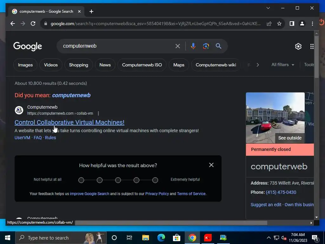Open the Windows Start menu
The image size is (325, 244).
point(8,238)
